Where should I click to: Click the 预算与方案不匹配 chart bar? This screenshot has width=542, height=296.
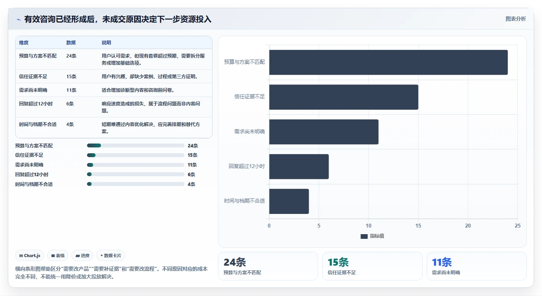tap(388, 62)
